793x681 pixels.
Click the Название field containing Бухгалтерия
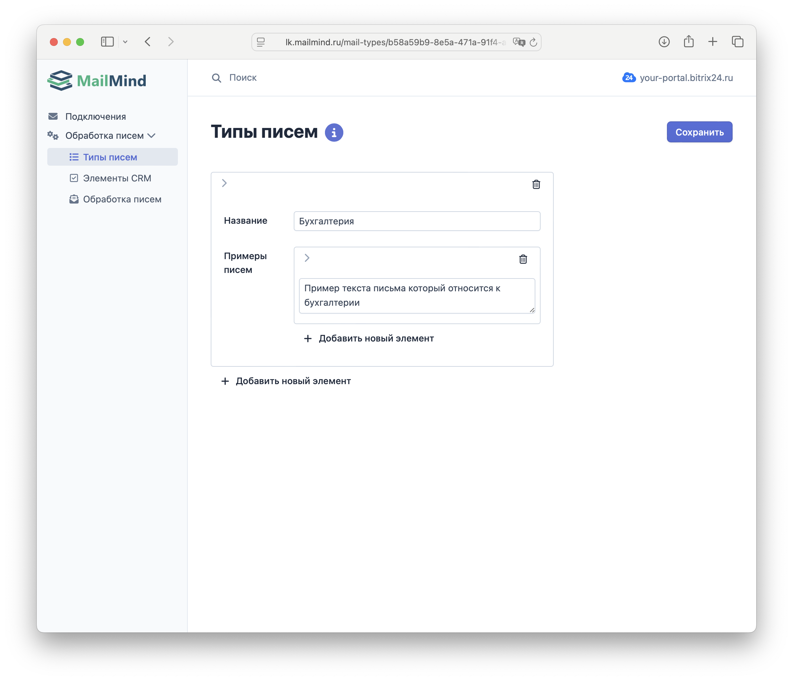(x=417, y=221)
